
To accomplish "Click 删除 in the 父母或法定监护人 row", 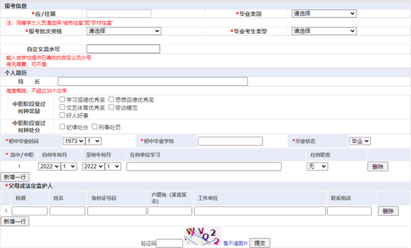I will coord(388,211).
